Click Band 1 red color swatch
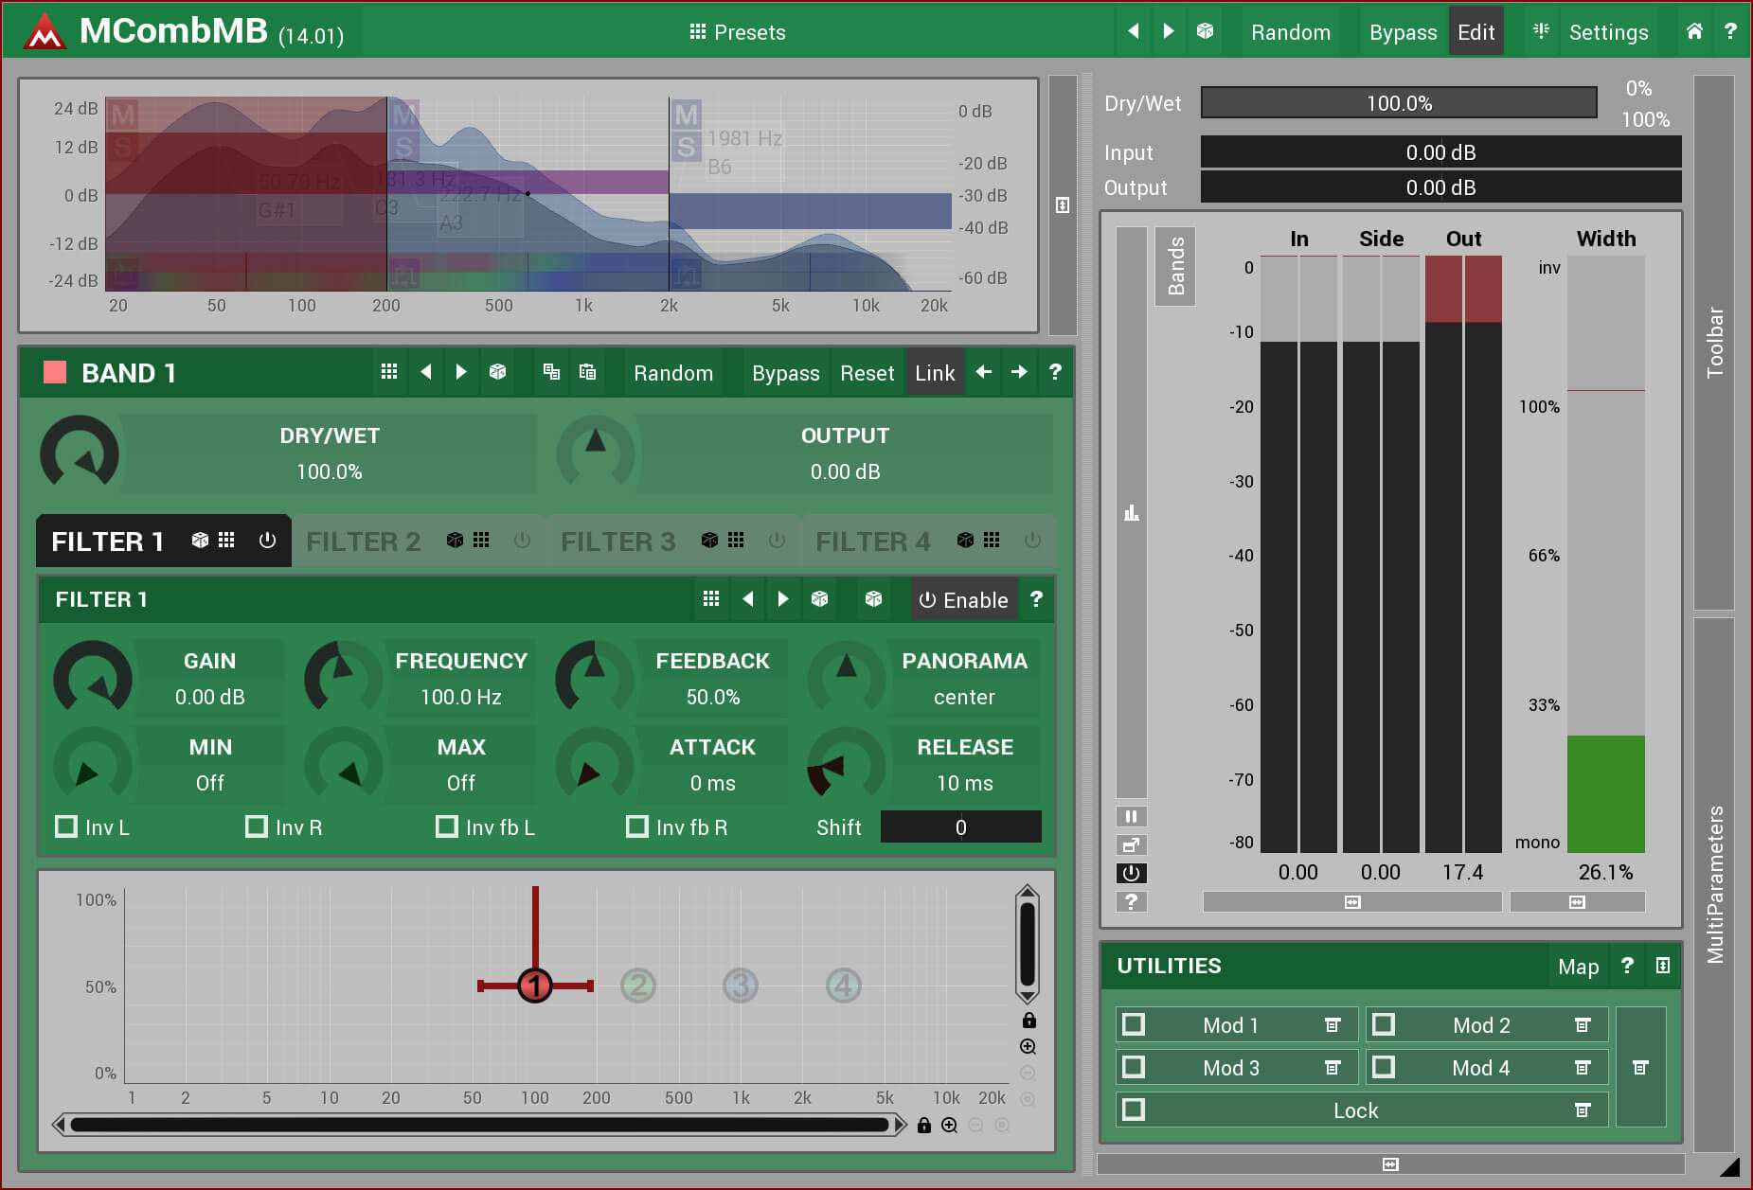Viewport: 1753px width, 1190px height. 55,373
